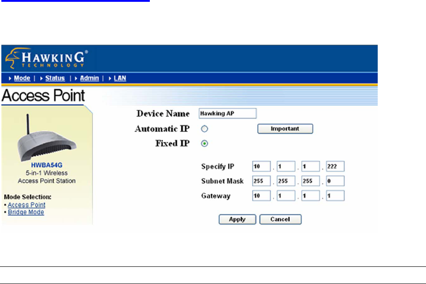Screen dimensions: 426x284
Task: Click the Important button
Action: click(285, 129)
